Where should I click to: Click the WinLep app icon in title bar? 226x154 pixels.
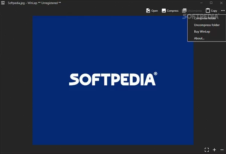pyautogui.click(x=3, y=3)
